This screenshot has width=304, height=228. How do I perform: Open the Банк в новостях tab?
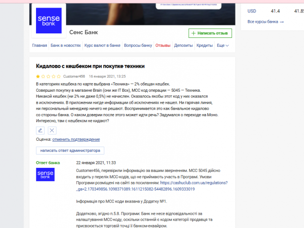click(65, 45)
